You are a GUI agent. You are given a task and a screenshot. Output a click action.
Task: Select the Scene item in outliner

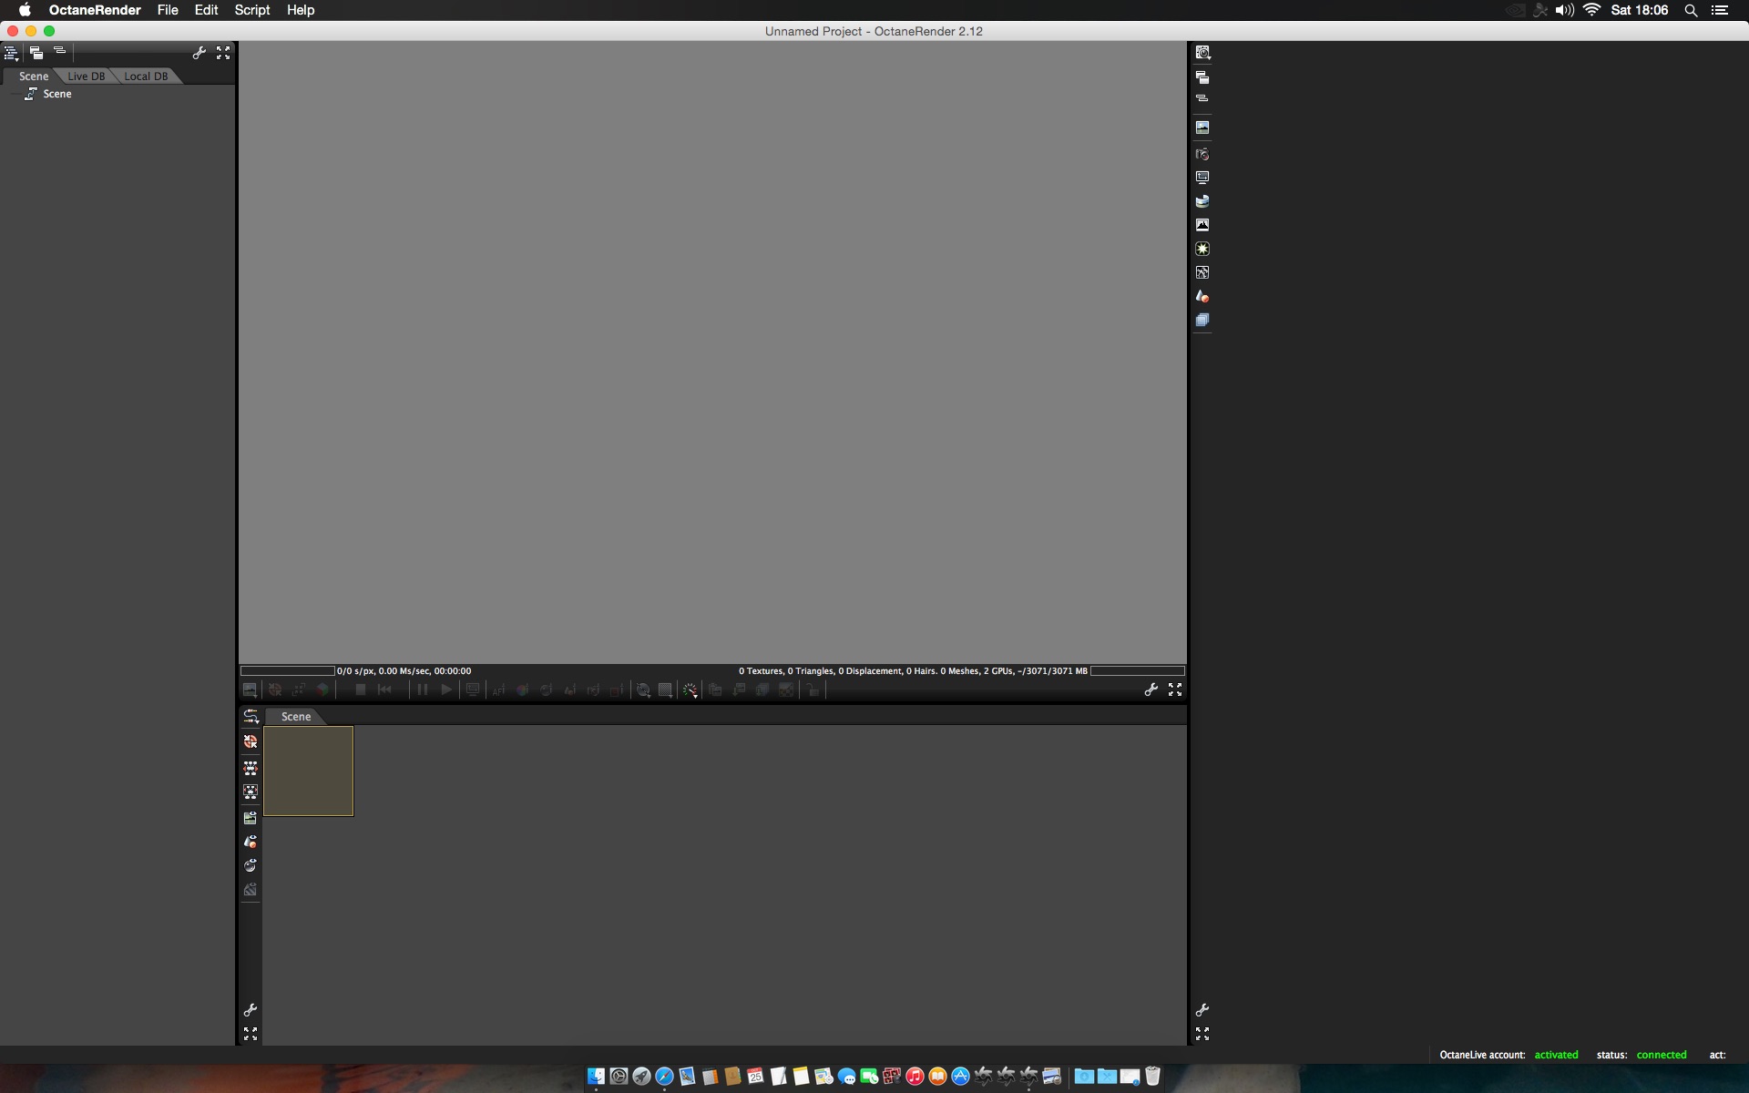pos(56,94)
